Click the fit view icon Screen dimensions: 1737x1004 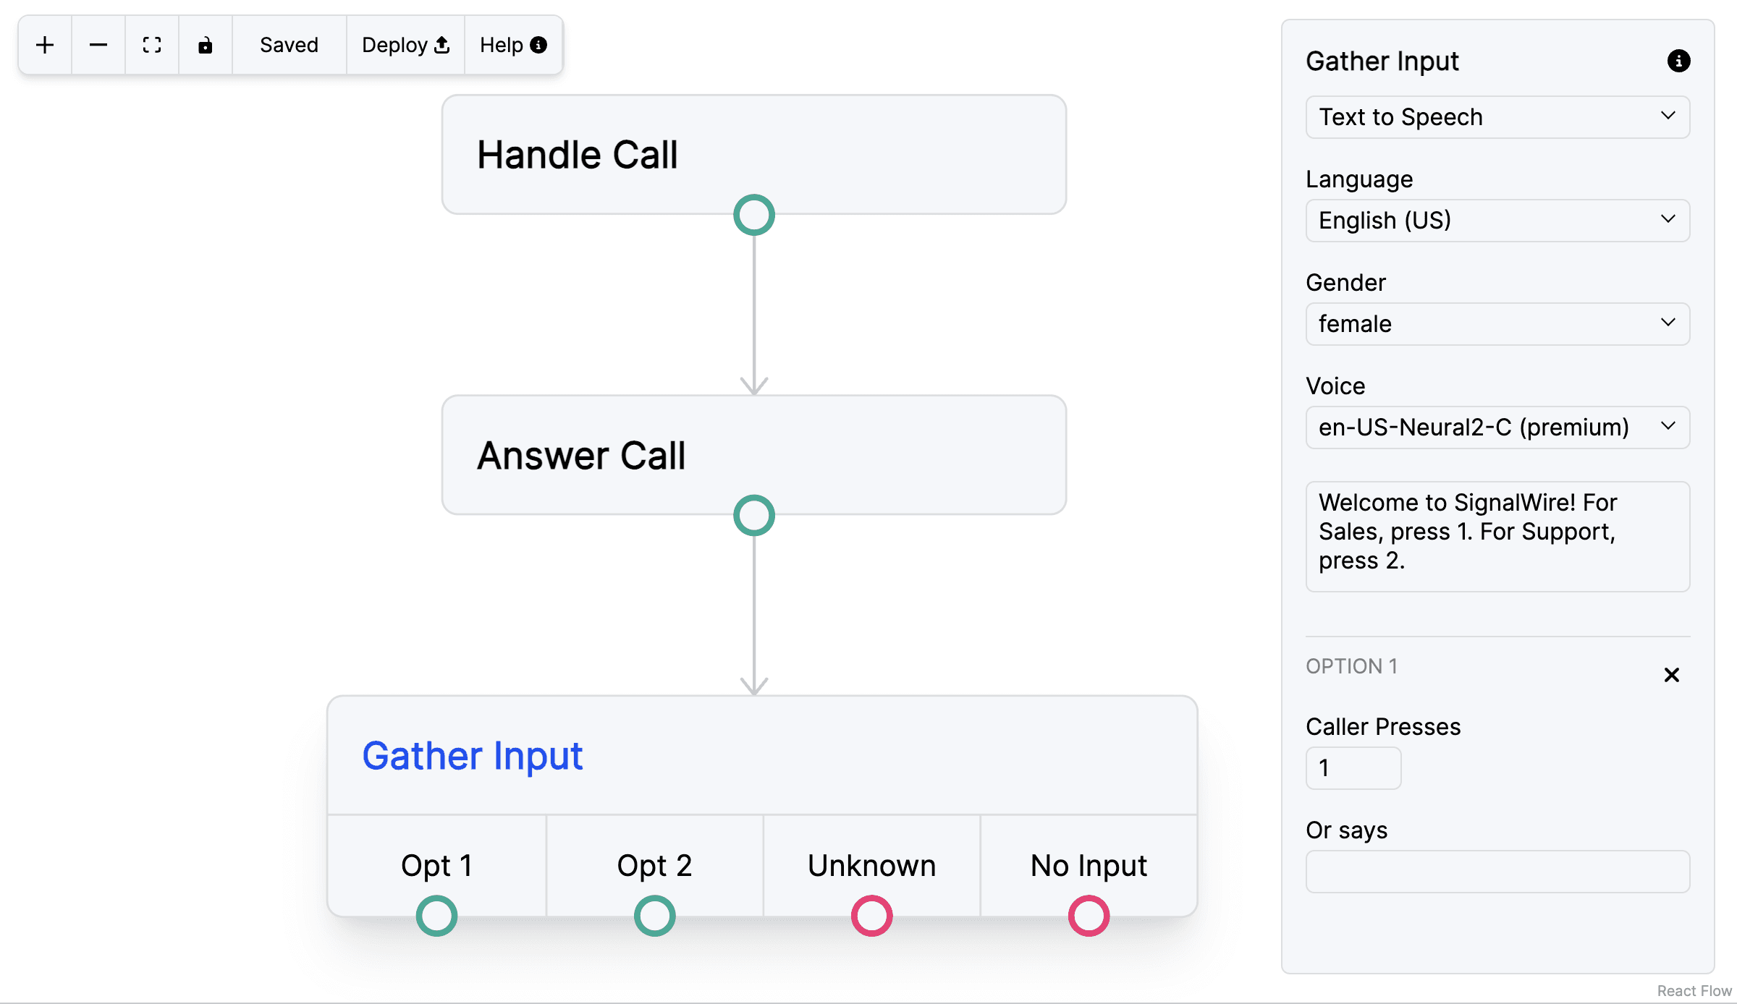click(152, 45)
